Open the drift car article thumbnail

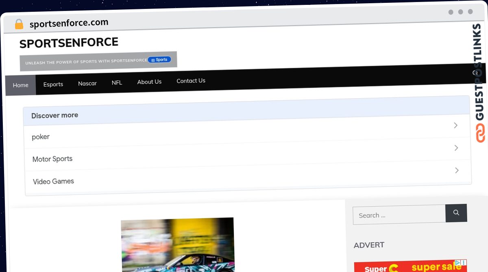point(178,245)
